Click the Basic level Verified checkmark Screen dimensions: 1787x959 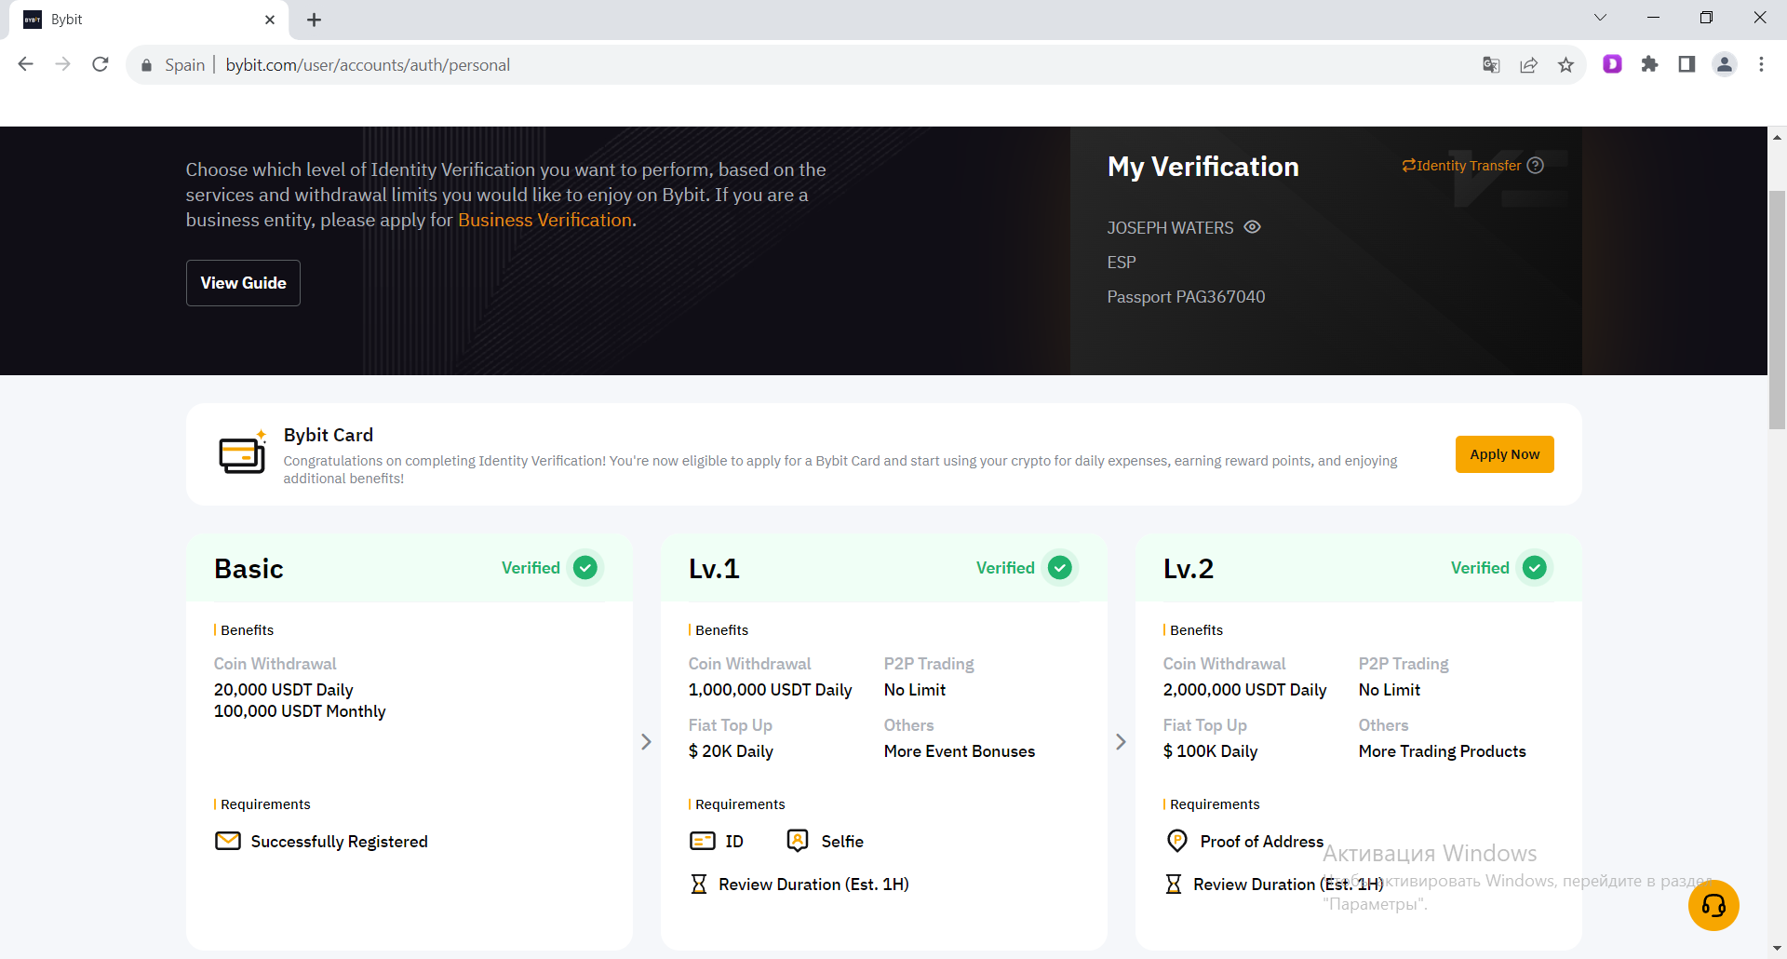pyautogui.click(x=585, y=568)
